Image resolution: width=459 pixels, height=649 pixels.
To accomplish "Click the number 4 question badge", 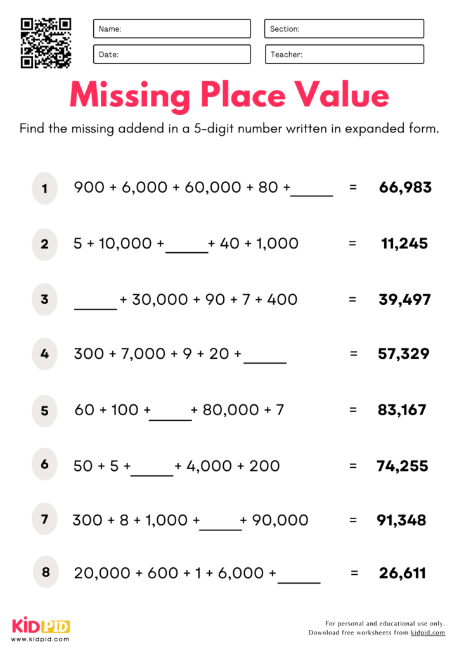I will [x=44, y=354].
